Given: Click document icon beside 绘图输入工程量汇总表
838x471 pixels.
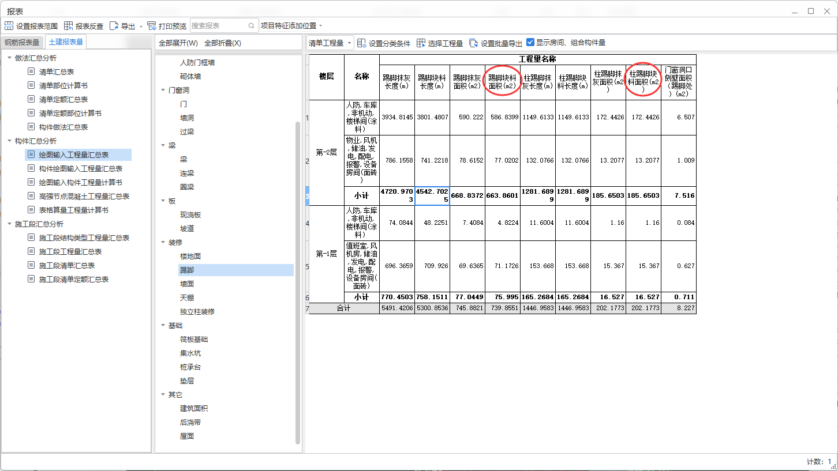Looking at the screenshot, I should coord(31,155).
